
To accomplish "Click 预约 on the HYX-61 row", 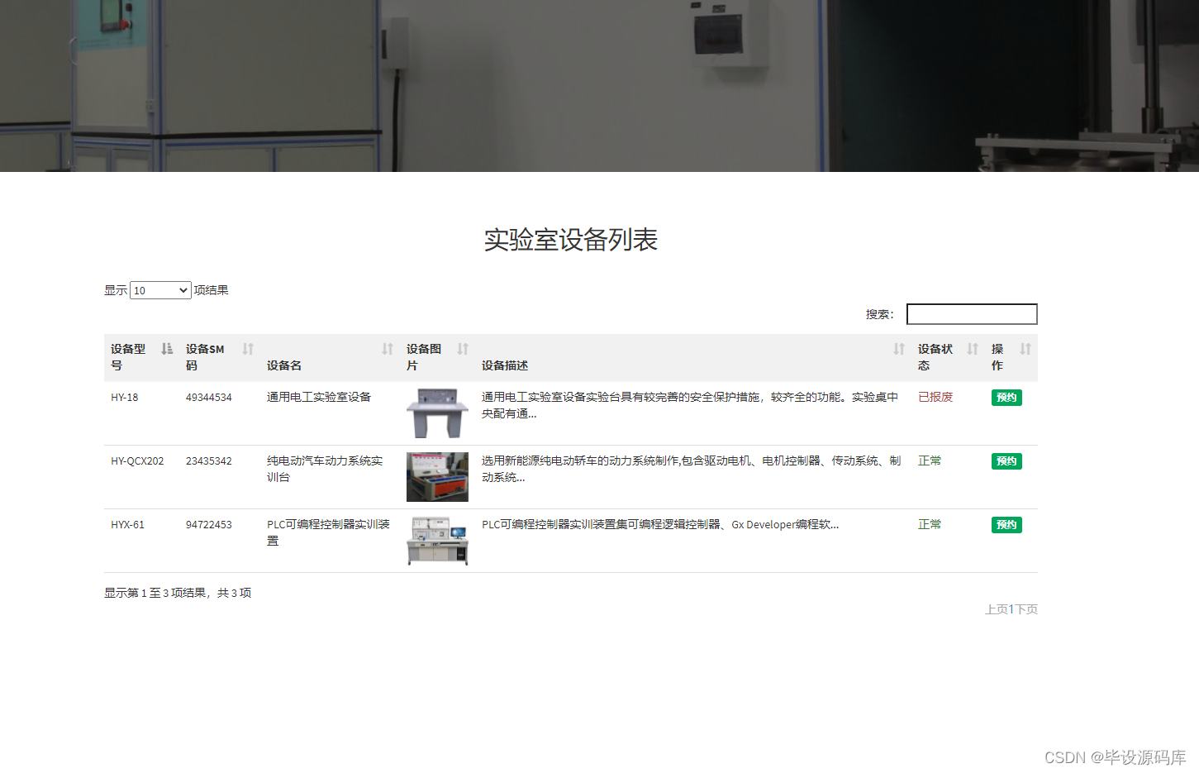I will tap(1006, 524).
